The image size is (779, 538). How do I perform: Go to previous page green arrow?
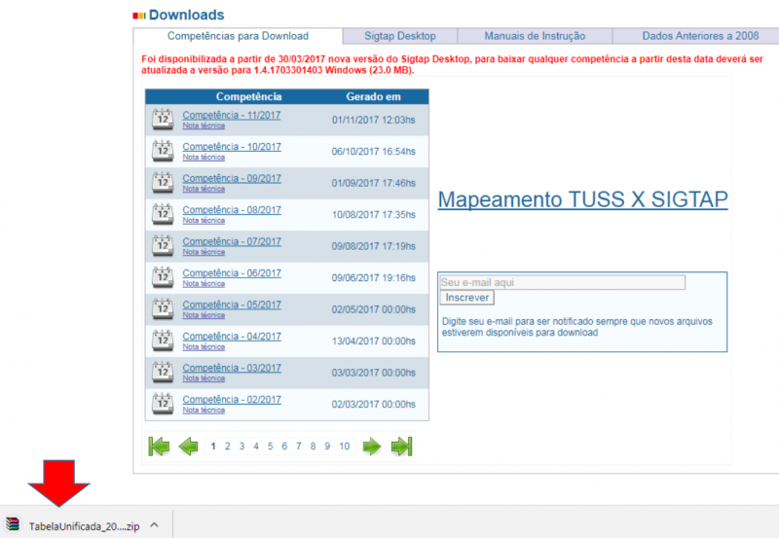tap(188, 447)
